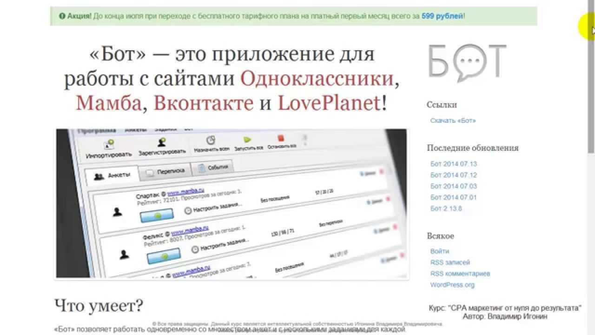595x335 pixels.
Task: Click the Последние обновления sidebar heading
Action: tap(473, 148)
